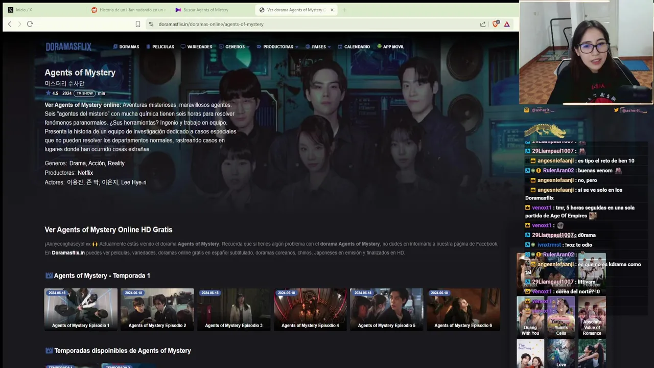Switch to Buscar Agents of Mystery tab

point(212,10)
